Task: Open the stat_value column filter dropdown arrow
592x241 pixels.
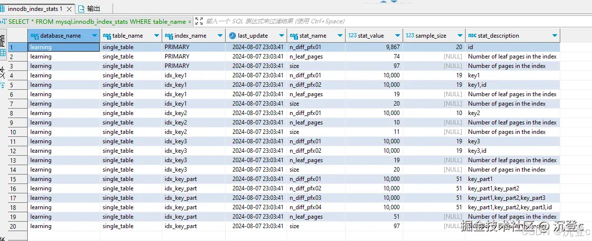Action: (397, 36)
